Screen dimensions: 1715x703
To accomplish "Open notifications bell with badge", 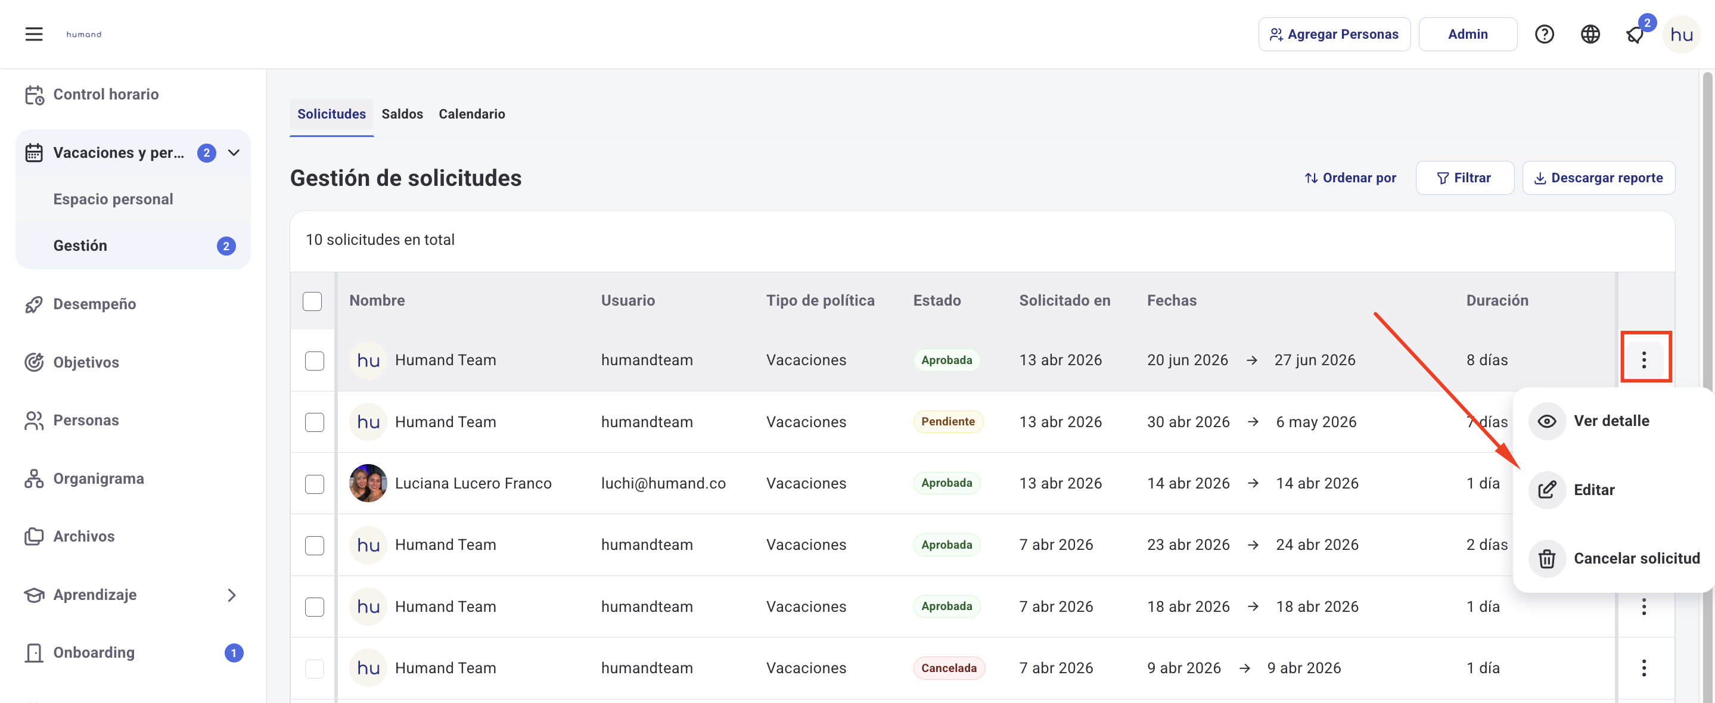I will 1635,35.
